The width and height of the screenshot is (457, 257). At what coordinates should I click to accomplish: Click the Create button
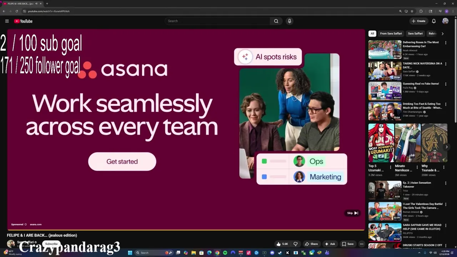click(418, 21)
